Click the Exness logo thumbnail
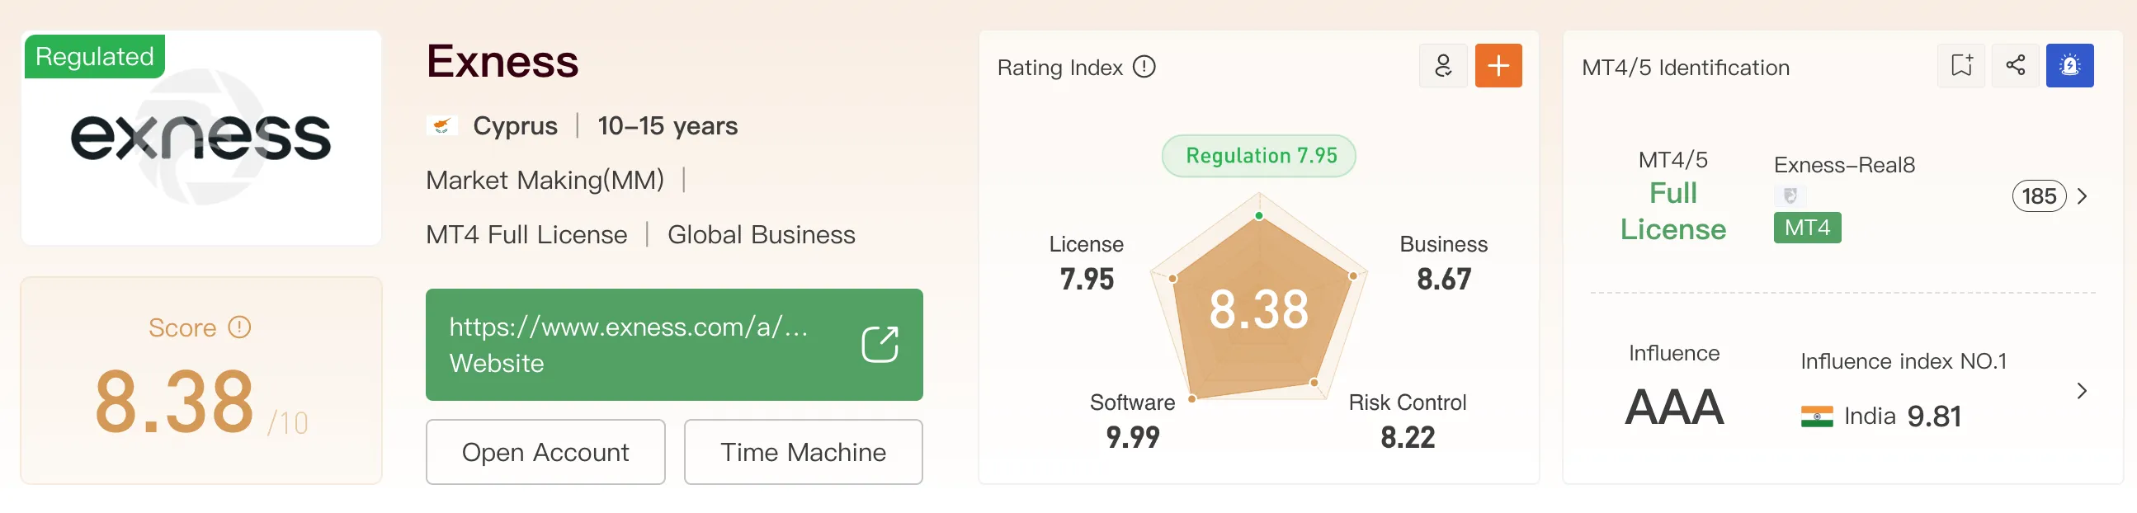This screenshot has height=513, width=2137. [x=200, y=138]
